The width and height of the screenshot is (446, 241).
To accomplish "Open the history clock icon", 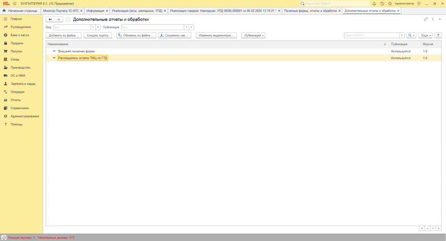I will click(x=382, y=3).
